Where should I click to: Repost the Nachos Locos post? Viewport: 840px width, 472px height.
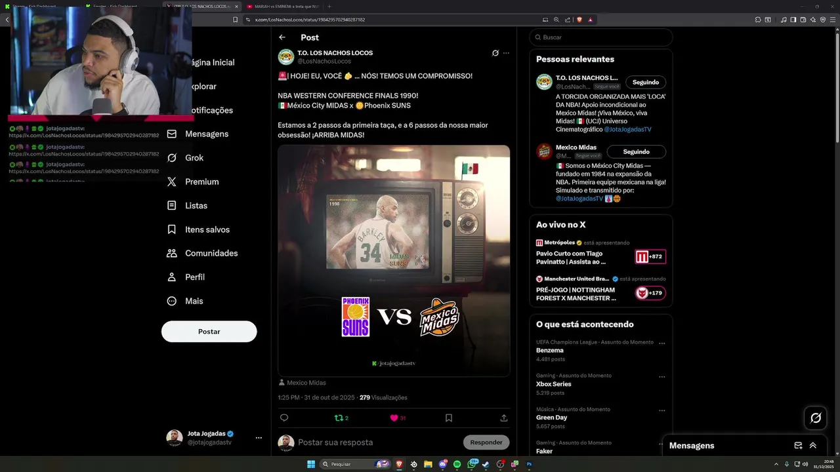click(x=341, y=418)
